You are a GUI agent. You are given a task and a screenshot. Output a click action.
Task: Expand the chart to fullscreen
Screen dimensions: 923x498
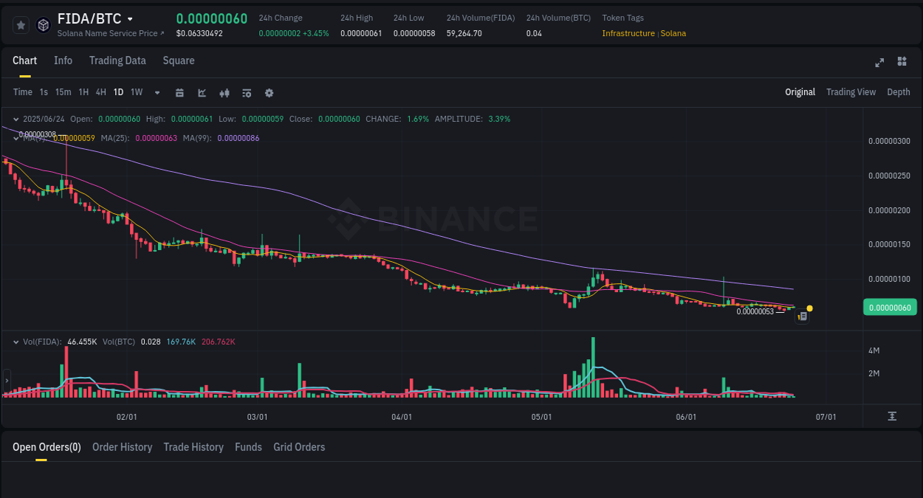point(879,63)
